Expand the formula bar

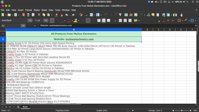196,26
